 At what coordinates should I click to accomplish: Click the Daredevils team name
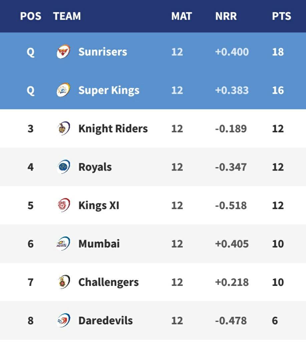[105, 320]
